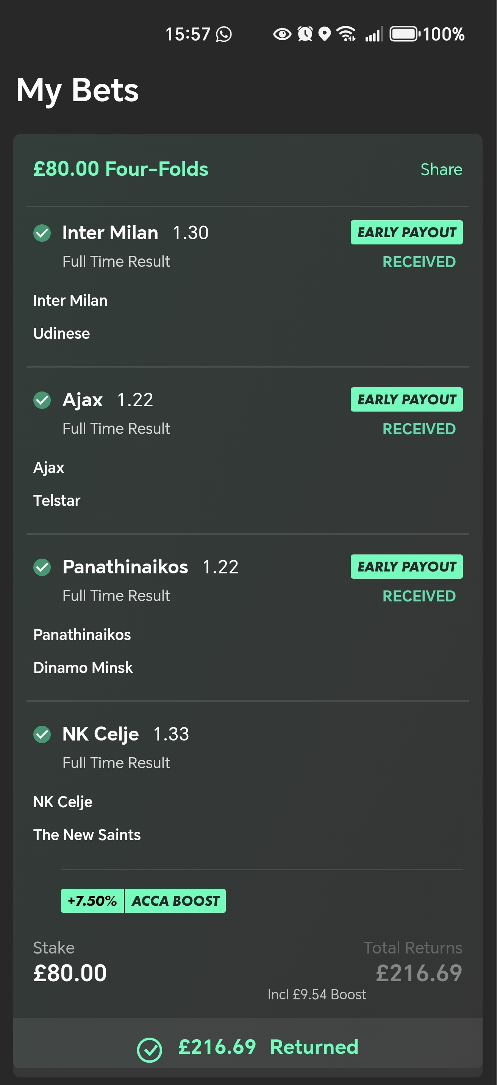Tap the green tick beside NK Celje

42,734
